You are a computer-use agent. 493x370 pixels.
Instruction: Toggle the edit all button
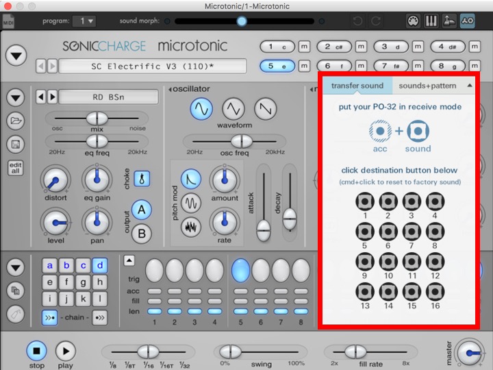15,168
